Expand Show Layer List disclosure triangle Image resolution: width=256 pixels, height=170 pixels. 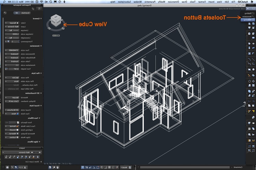(41, 162)
